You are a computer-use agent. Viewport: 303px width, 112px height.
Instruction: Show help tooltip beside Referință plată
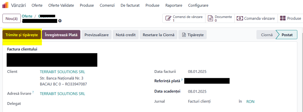(x=182, y=79)
